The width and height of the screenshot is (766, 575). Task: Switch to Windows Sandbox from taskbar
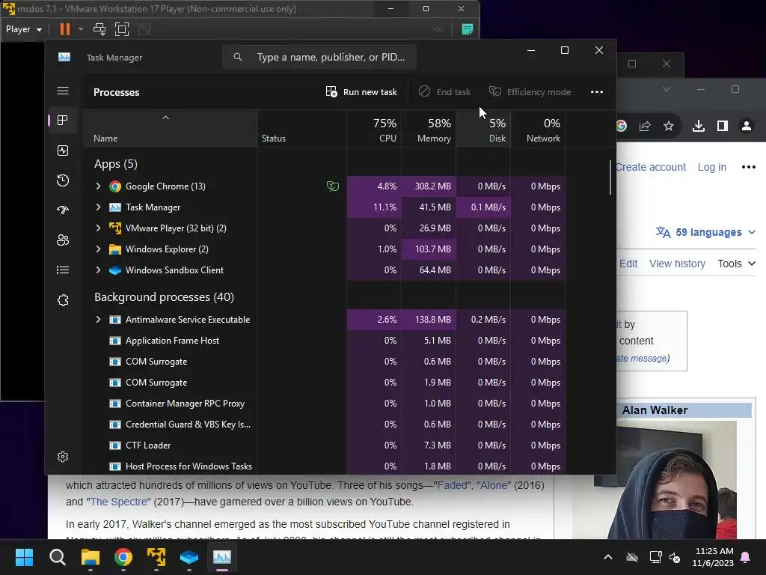tap(189, 557)
